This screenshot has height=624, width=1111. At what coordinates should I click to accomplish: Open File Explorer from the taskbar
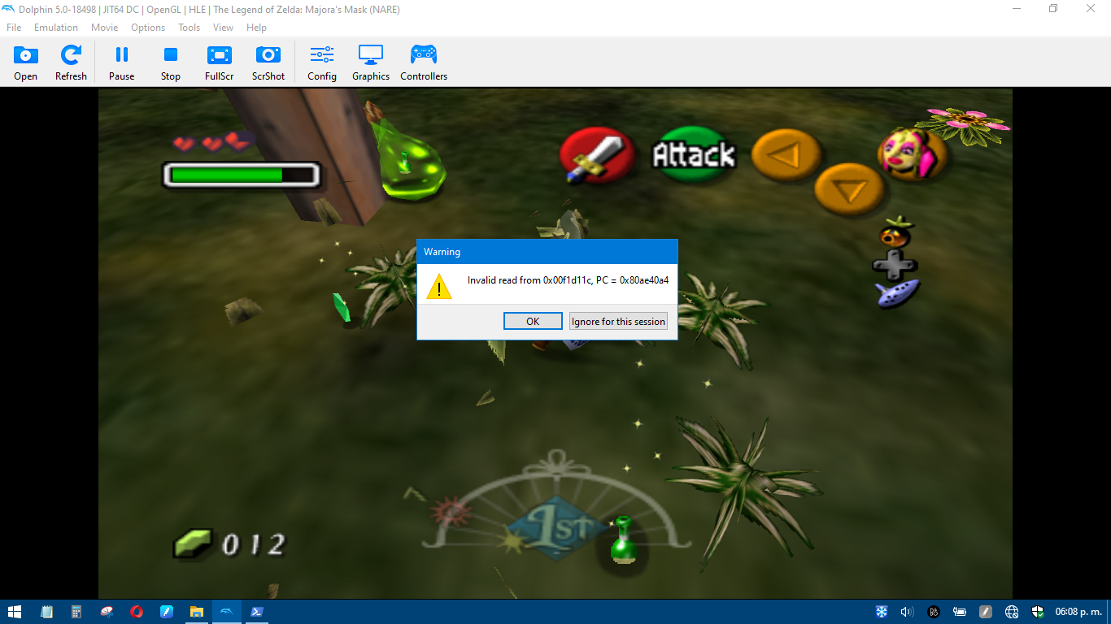197,612
